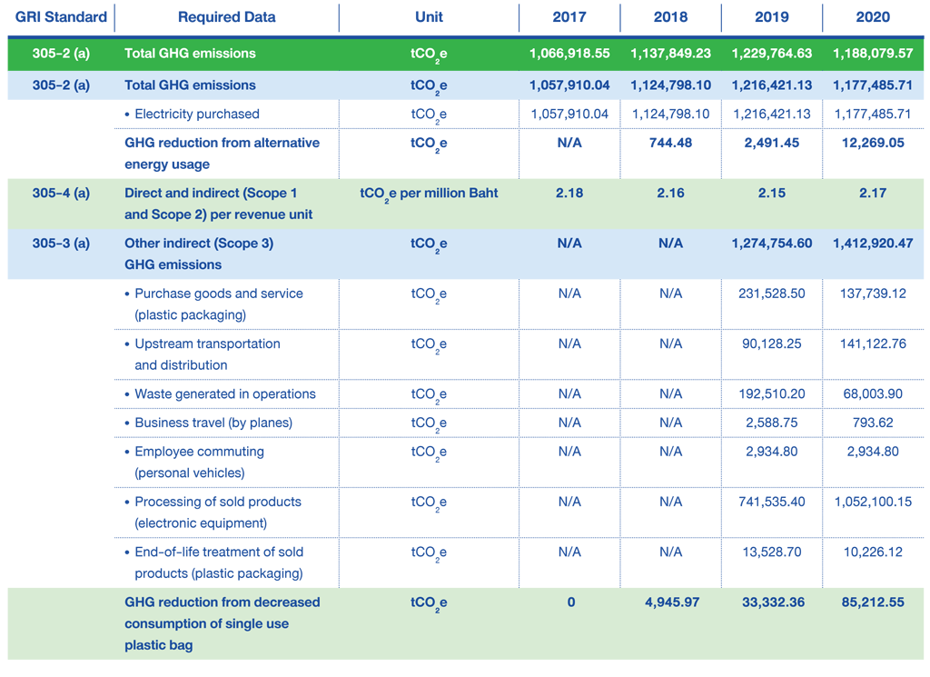Viewport: 930px width, 677px height.
Task: Select the 2017 column header
Action: (569, 16)
